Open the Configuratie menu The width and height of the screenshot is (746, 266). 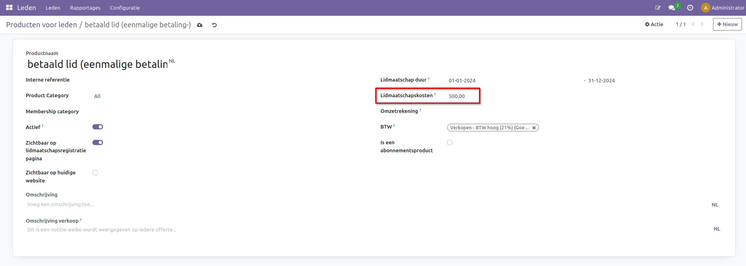pos(125,8)
